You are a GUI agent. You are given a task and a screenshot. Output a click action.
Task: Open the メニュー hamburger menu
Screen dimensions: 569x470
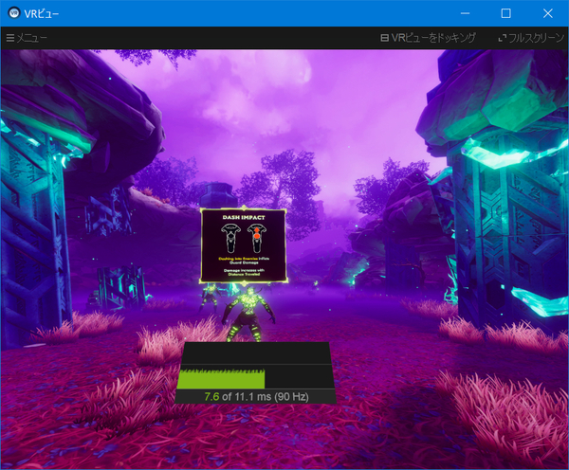[x=27, y=38]
